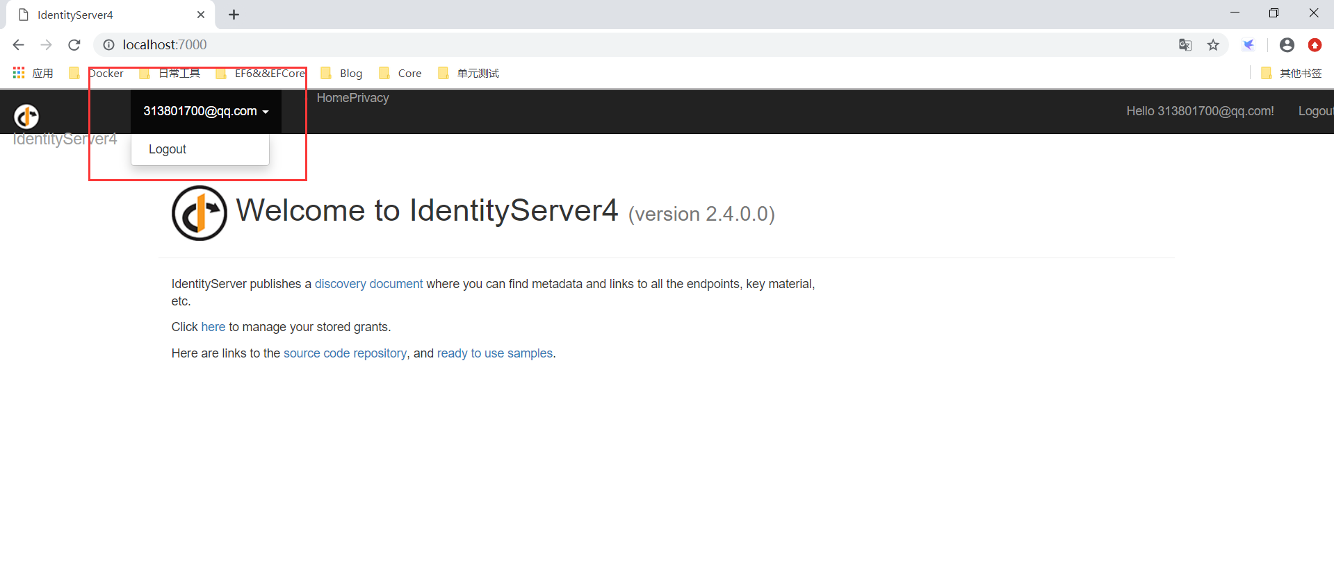View site information icon in address bar
Viewport: 1334px width, 581px height.
point(108,45)
